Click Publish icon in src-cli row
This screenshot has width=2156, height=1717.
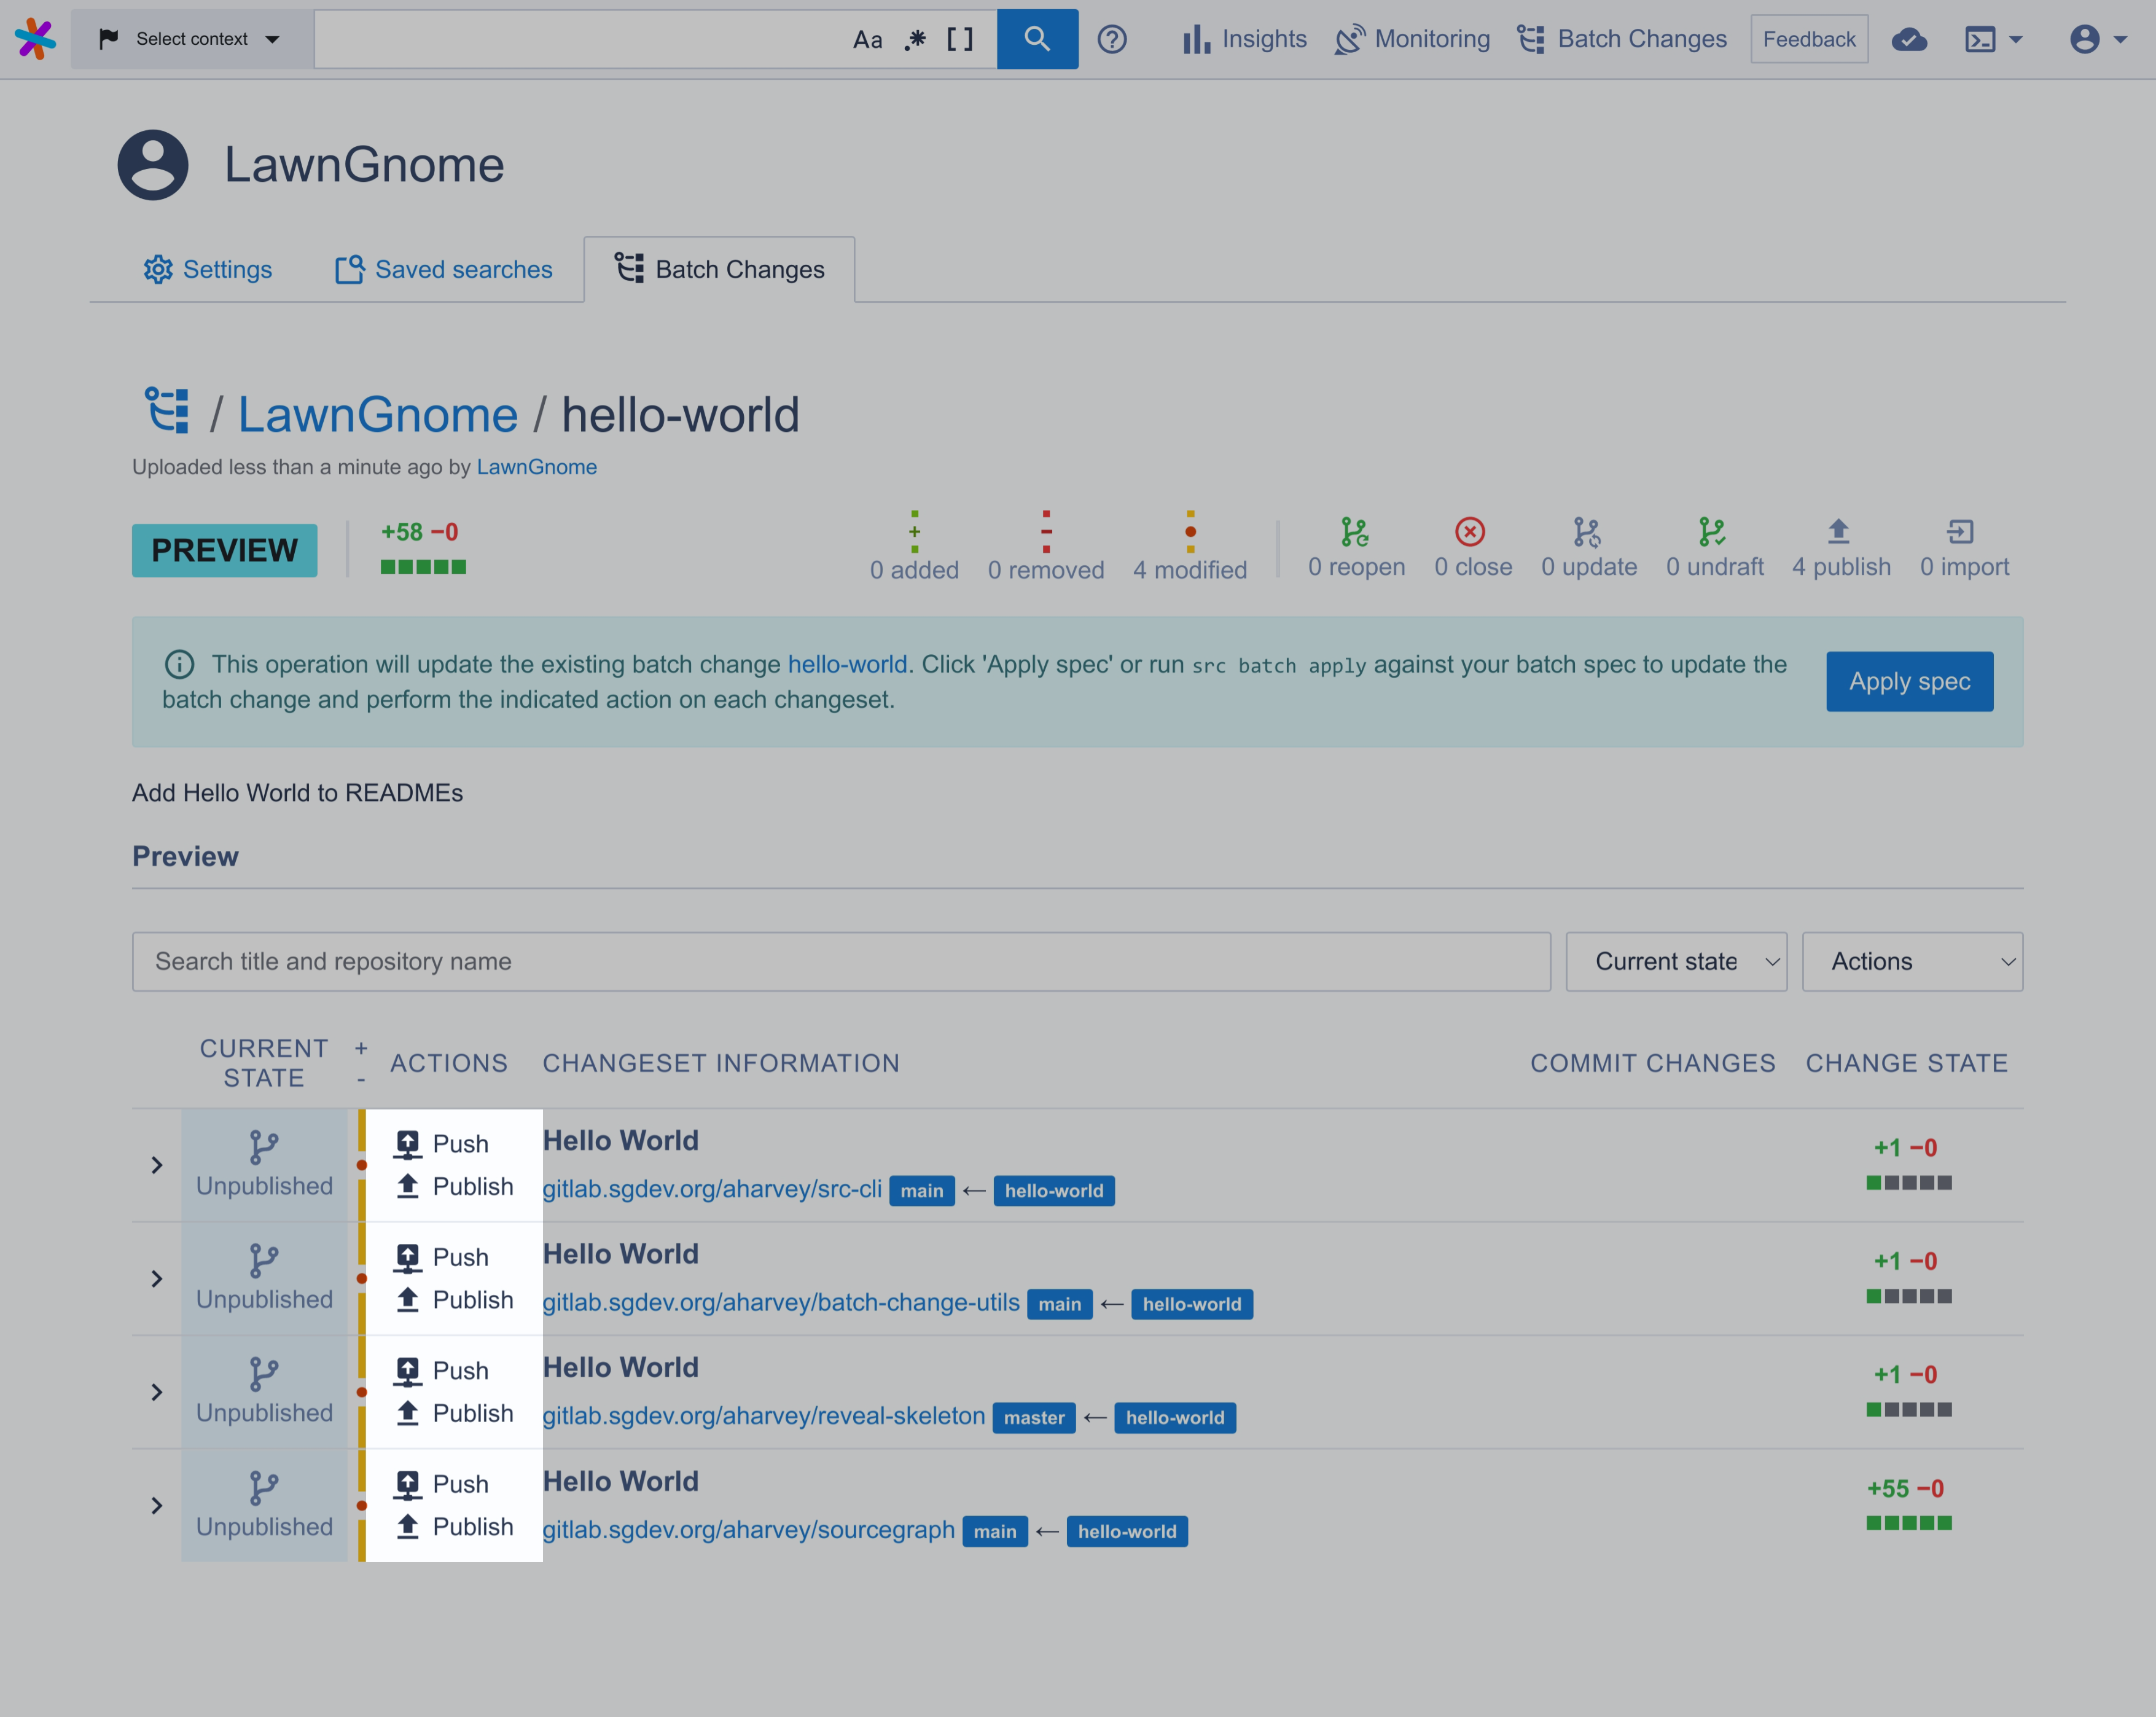click(407, 1186)
